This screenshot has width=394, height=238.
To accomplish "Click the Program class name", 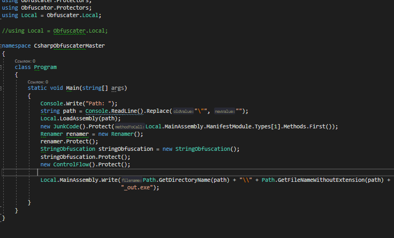I will click(x=45, y=67).
